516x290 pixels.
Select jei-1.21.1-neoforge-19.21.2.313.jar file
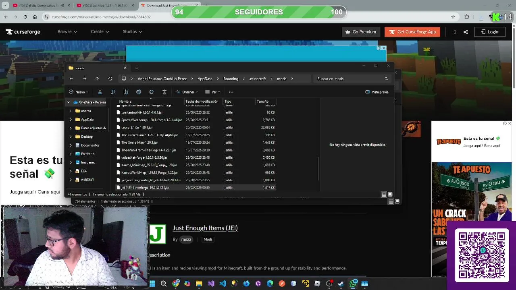196,188
